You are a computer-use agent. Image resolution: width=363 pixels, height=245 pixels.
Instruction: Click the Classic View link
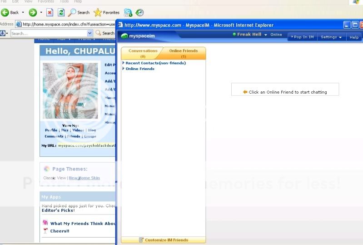(55, 178)
